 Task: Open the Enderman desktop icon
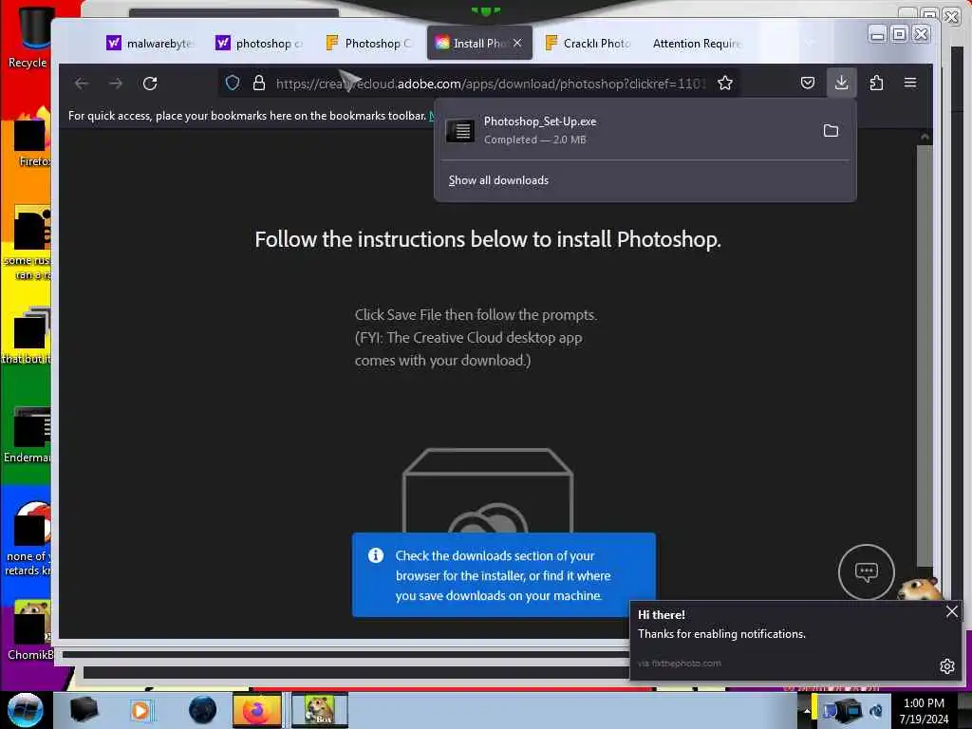pos(28,436)
